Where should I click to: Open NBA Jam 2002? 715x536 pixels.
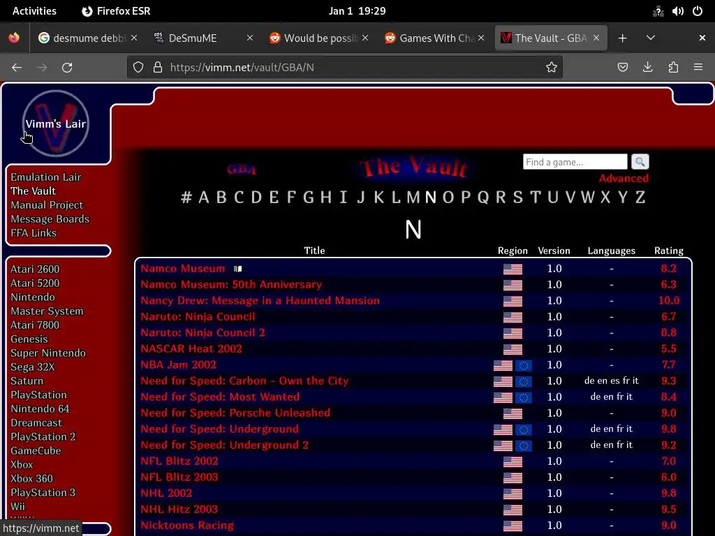point(178,364)
